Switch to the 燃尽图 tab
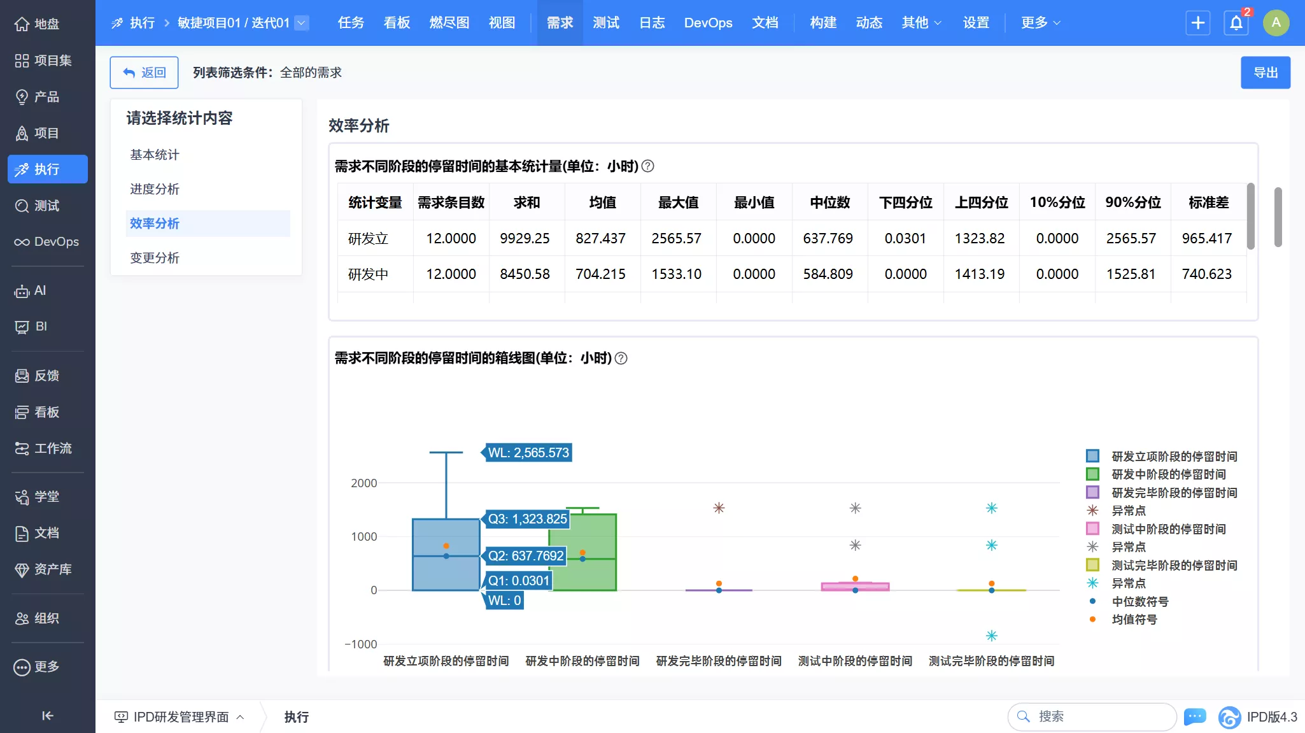The width and height of the screenshot is (1305, 733). click(449, 22)
